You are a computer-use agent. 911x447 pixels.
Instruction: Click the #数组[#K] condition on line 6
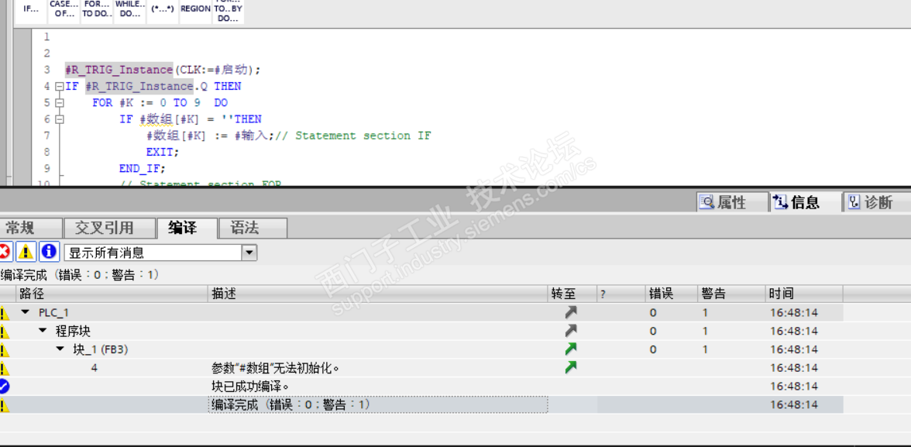169,119
